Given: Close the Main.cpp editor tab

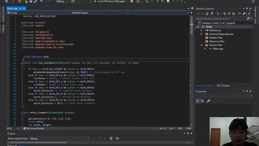Looking at the screenshot, I should (24, 9).
